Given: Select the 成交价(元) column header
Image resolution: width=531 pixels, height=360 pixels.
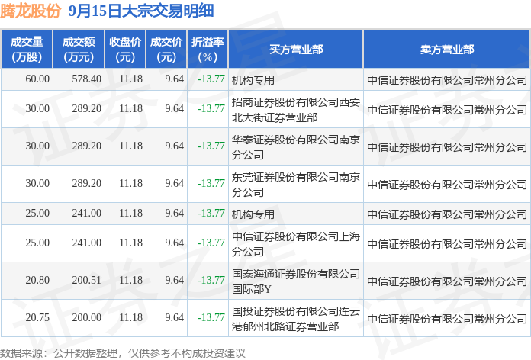Looking at the screenshot, I should tap(166, 49).
